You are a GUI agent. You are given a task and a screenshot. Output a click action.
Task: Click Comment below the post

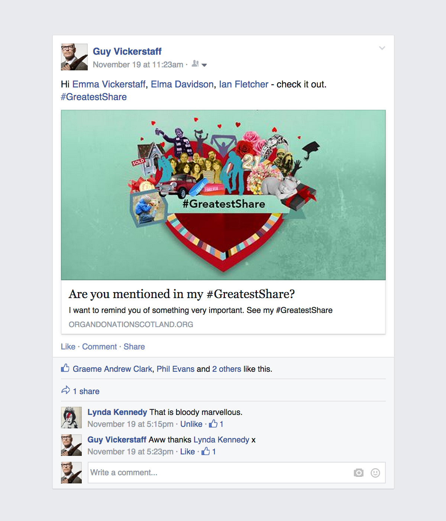pos(99,346)
